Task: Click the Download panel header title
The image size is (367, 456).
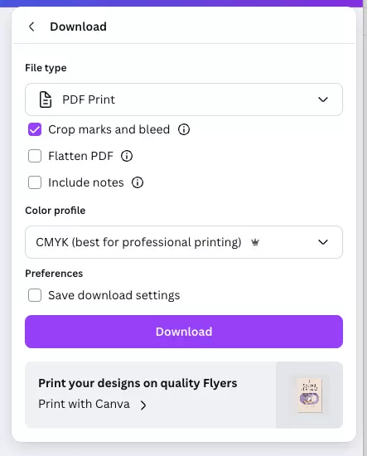Action: tap(78, 27)
